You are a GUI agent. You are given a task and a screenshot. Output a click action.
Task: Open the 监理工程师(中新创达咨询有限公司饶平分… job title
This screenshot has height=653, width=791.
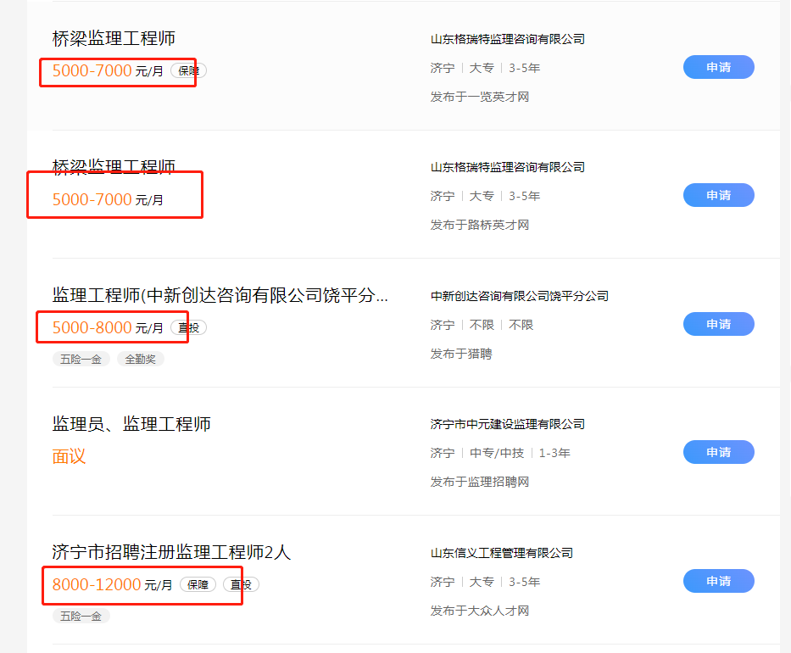(x=220, y=295)
